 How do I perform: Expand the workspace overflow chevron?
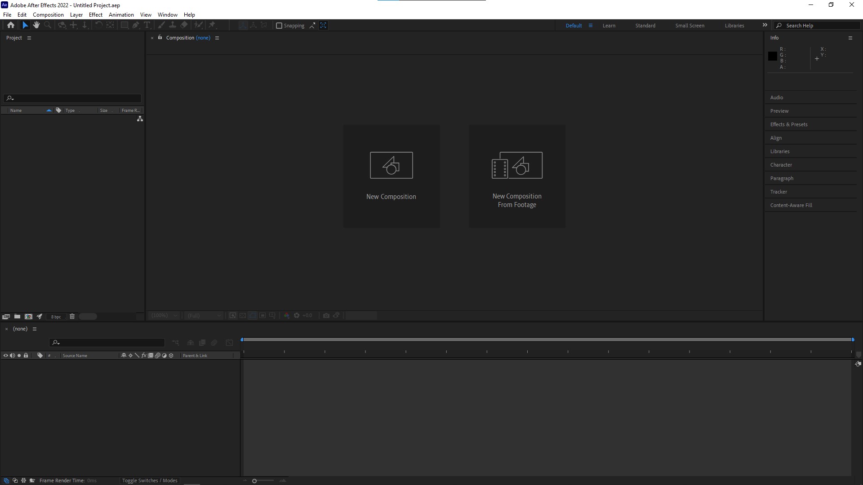[765, 25]
